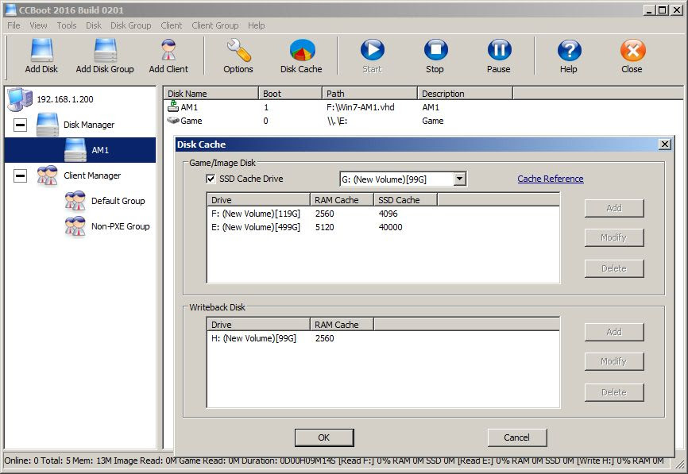
Task: Click the Add Disk Group icon
Action: (x=104, y=50)
